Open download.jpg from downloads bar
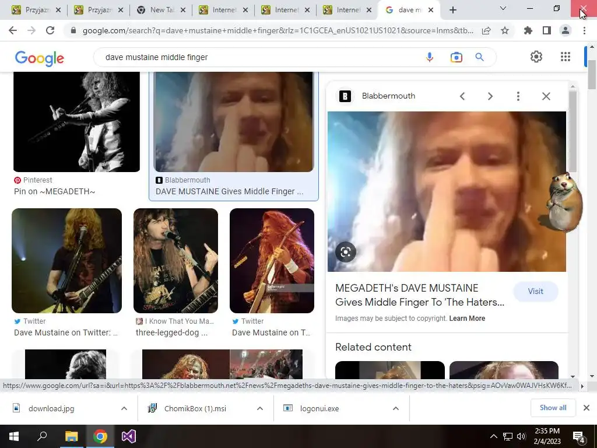Viewport: 597px width, 448px height. click(51, 408)
